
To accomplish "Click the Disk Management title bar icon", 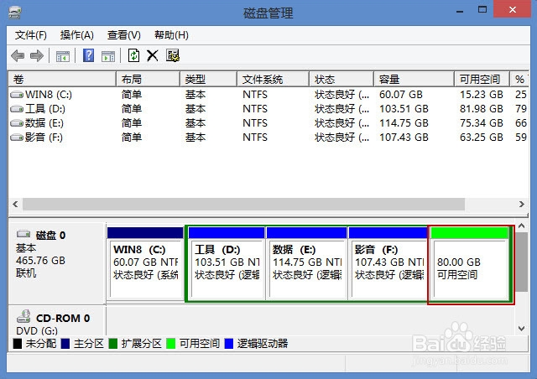I will (x=15, y=13).
